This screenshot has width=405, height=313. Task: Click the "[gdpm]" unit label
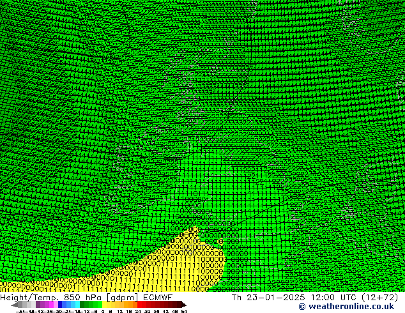click(x=120, y=297)
